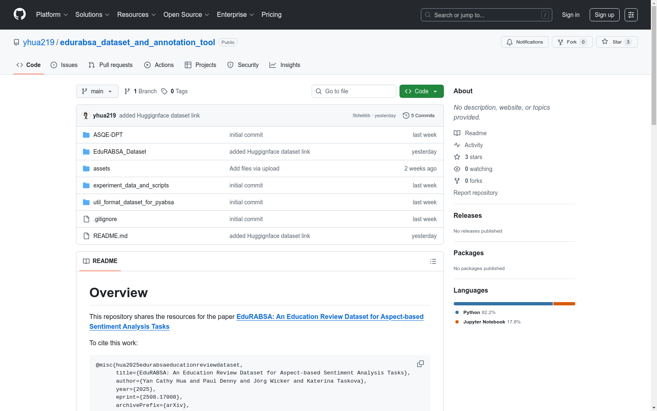The image size is (657, 411).
Task: Click util_format_dataset_for_pyabsa folder icon
Action: pyautogui.click(x=86, y=202)
